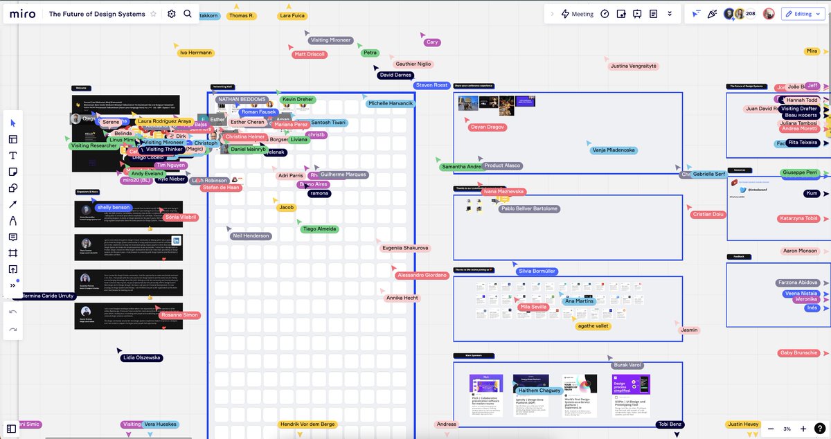Viewport: 831px width, 439px height.
Task: Click 'Rosanne Simon' cursor label
Action: point(179,315)
